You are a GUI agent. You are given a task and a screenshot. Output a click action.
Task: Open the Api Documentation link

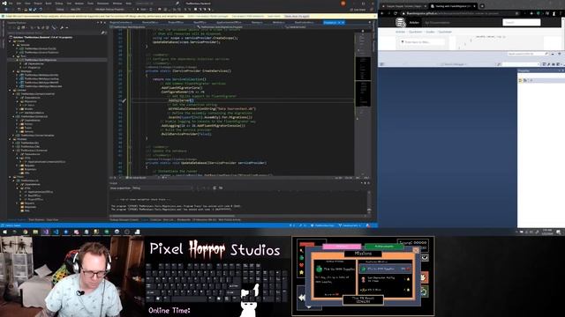(x=437, y=23)
